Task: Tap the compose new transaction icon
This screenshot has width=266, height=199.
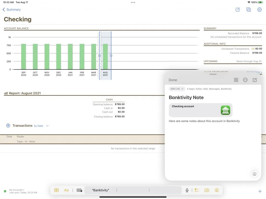Action: coord(238,10)
